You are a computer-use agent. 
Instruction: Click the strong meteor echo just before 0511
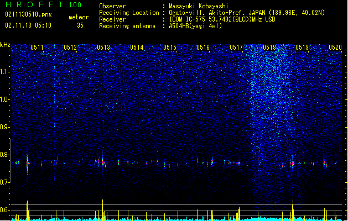tap(28, 164)
